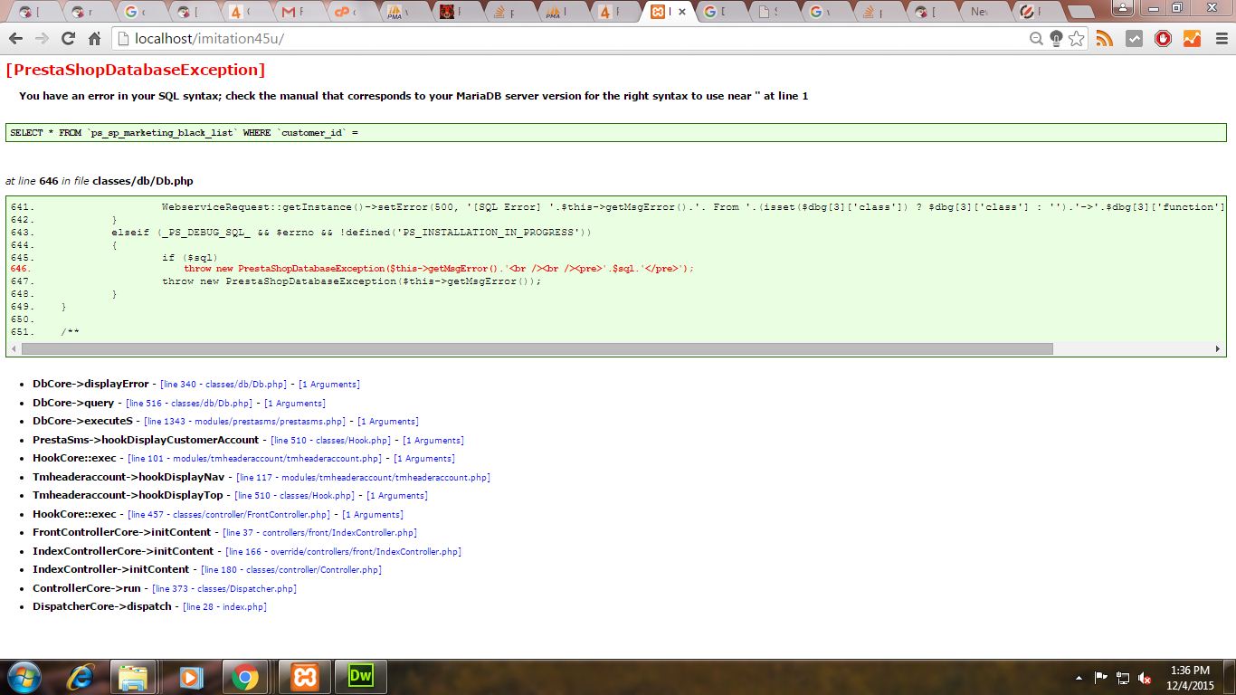
Task: Open the red stop-hand ad blocker extension
Action: (1163, 39)
